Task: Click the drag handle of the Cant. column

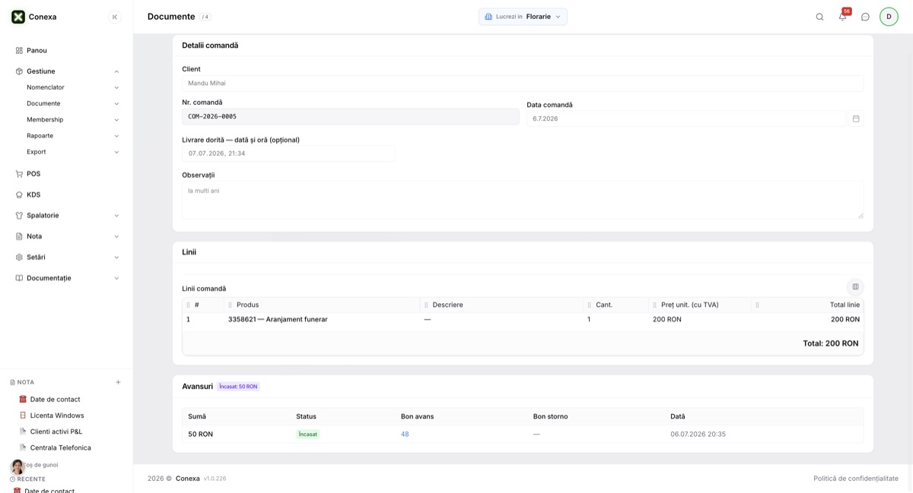Action: (590, 305)
